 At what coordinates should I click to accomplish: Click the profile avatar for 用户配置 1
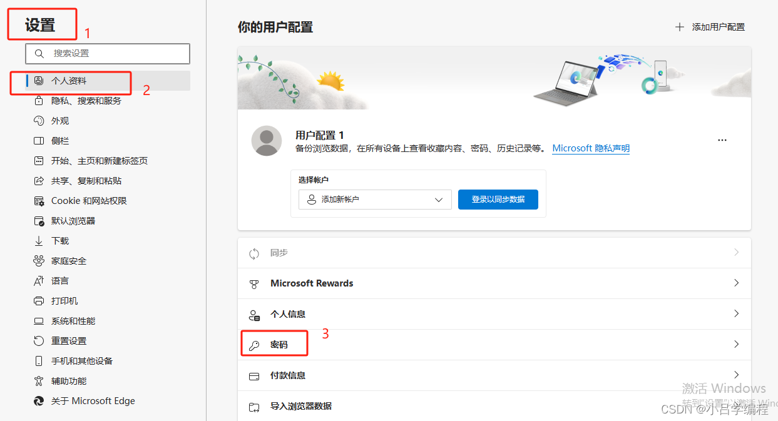coord(267,140)
